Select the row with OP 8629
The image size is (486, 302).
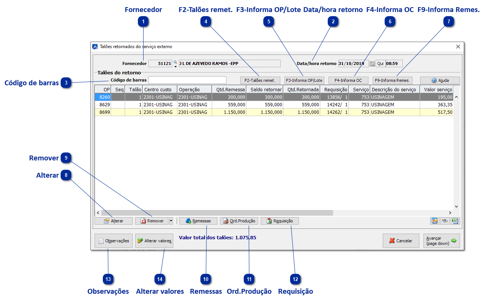pyautogui.click(x=274, y=104)
